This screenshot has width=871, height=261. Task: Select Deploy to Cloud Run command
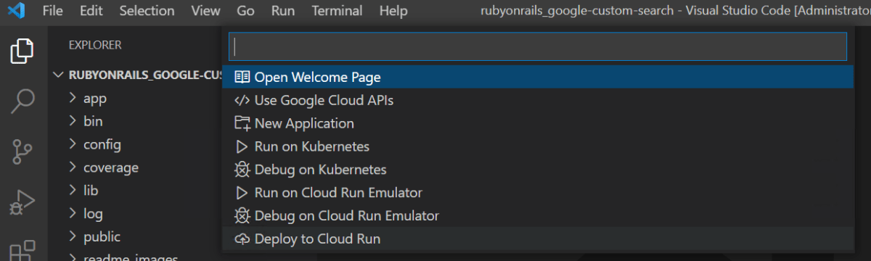click(538, 239)
